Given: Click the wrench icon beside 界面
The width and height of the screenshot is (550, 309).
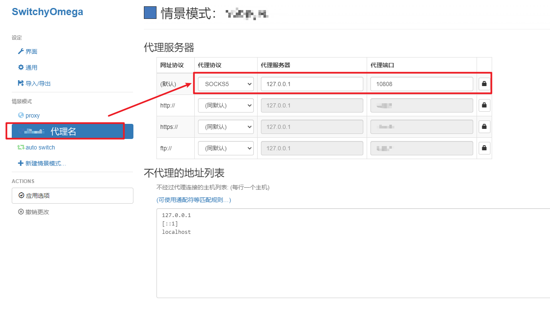Looking at the screenshot, I should [x=21, y=51].
